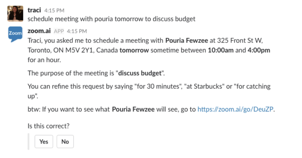Click bold Pouria Fewzee in first paragraph
Image resolution: width=302 pixels, height=158 pixels.
(187, 40)
